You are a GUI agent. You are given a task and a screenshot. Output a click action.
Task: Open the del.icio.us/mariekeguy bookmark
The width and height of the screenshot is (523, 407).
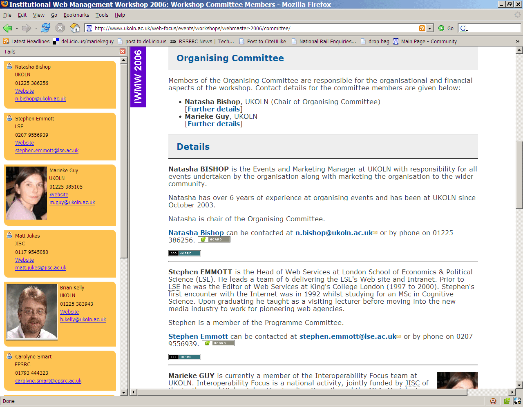click(83, 41)
